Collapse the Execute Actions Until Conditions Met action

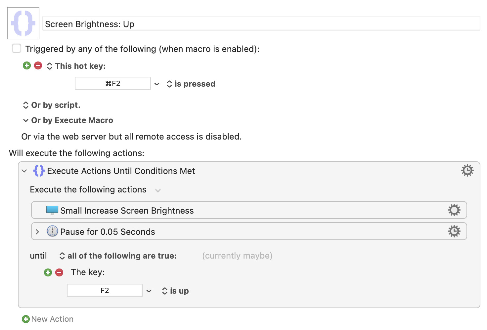[x=24, y=171]
